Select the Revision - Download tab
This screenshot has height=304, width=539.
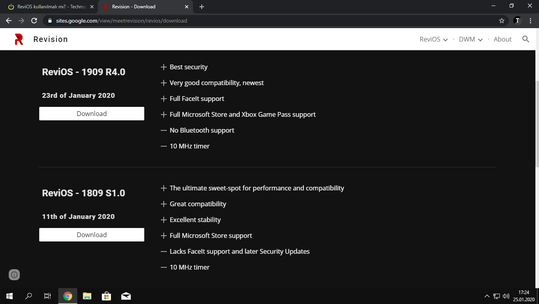(145, 7)
